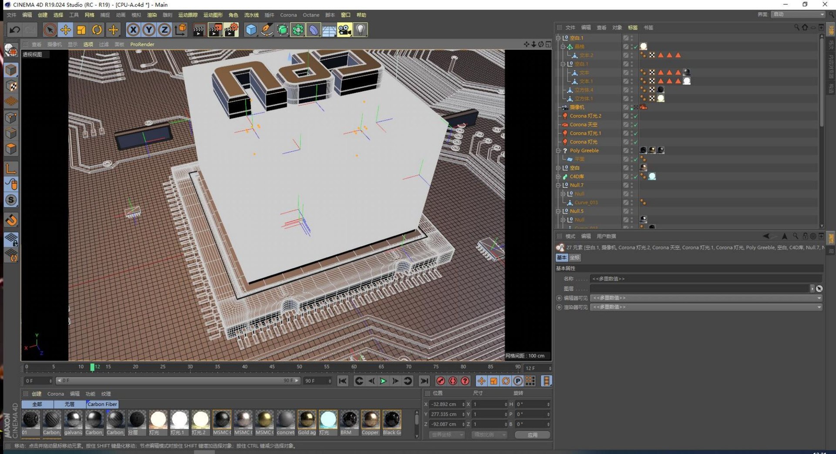Open the 渲染器可见 dropdown
The image size is (836, 454).
coord(706,307)
